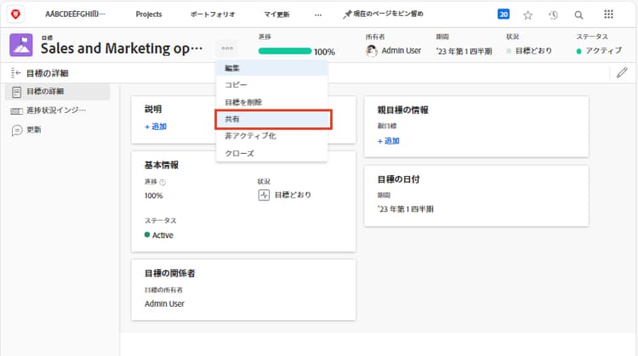The image size is (638, 356).
Task: Click the 現在のページをピン留め button
Action: point(383,14)
